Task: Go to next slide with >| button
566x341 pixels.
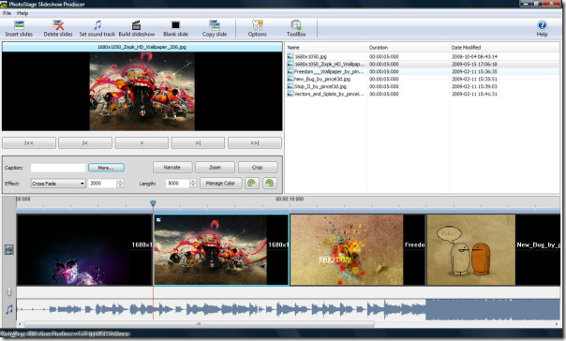Action: click(x=198, y=143)
